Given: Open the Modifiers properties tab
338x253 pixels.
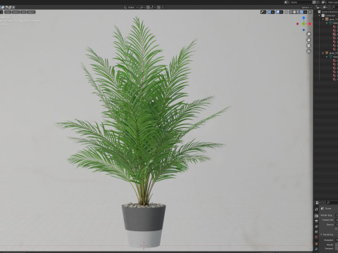Looking at the screenshot, I should (x=316, y=249).
